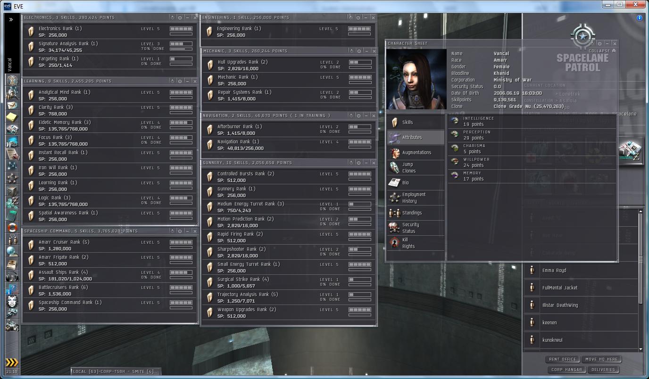Click the Hull Upgrades skill book icon
The width and height of the screenshot is (649, 379).
[x=210, y=65]
